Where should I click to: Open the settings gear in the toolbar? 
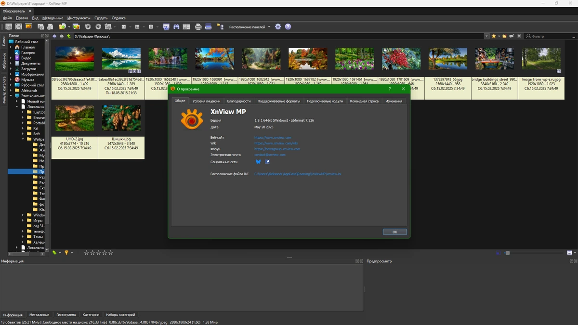pyautogui.click(x=278, y=27)
